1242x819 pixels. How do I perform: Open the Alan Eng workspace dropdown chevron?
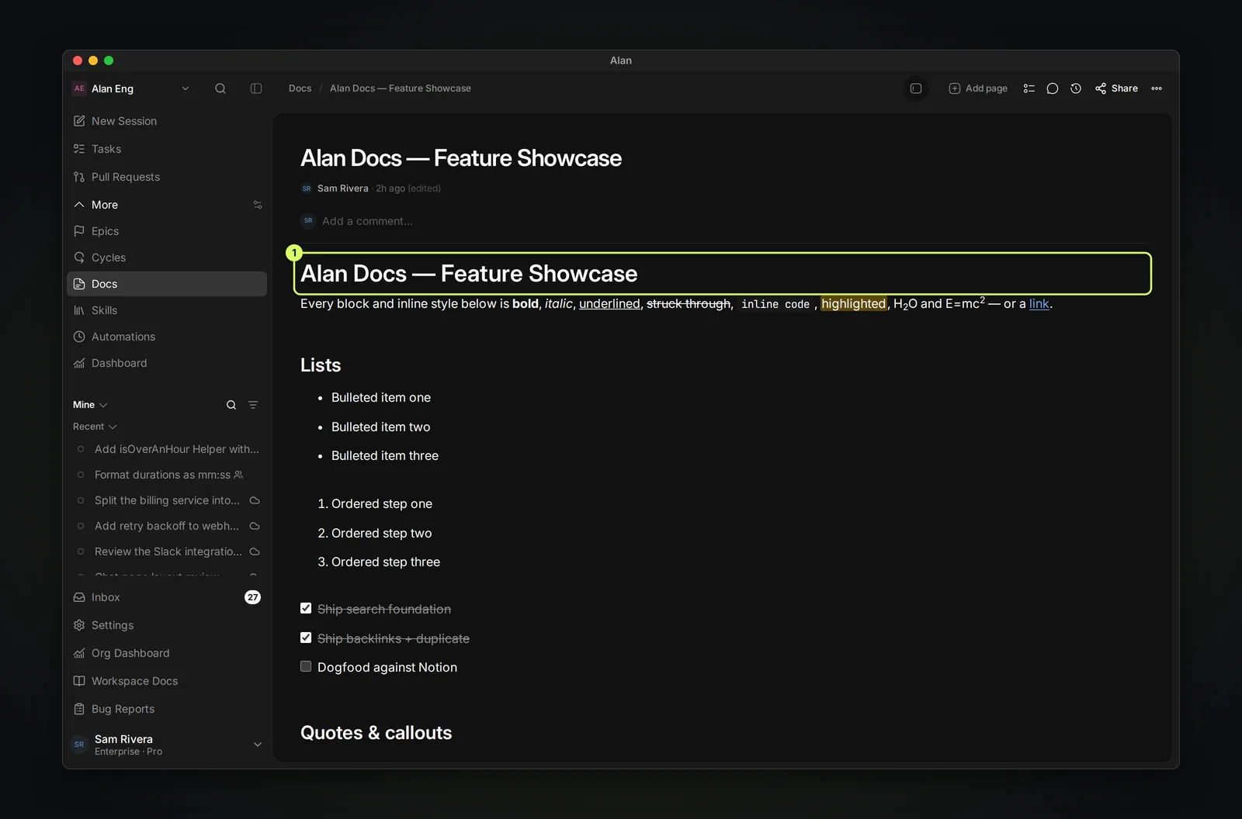[x=186, y=88]
